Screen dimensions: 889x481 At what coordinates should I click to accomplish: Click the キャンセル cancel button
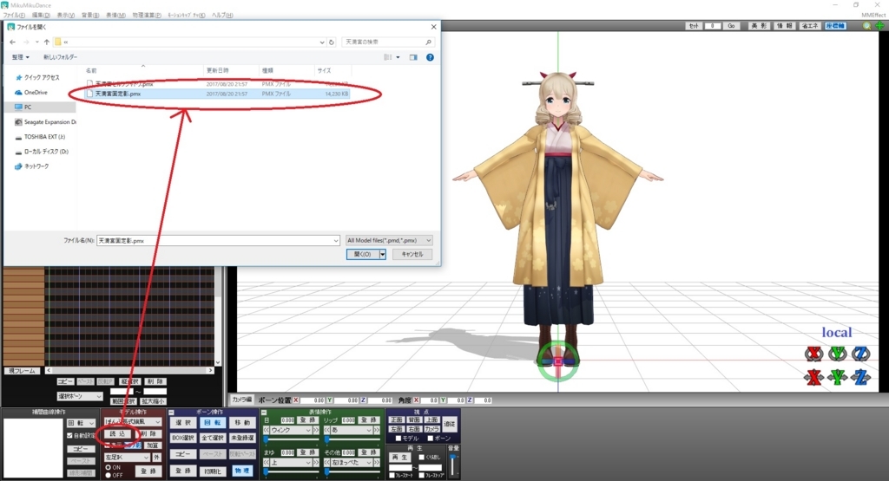(x=412, y=255)
